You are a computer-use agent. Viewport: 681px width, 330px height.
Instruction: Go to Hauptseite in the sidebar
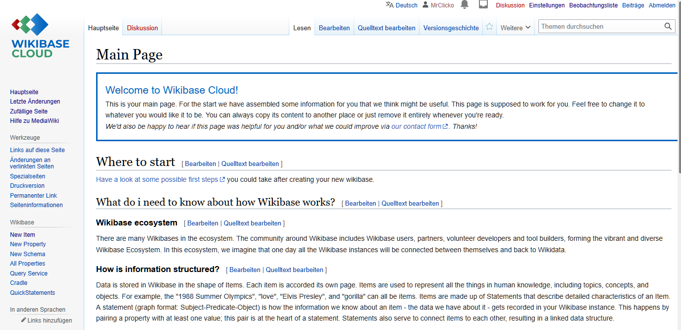pos(24,92)
